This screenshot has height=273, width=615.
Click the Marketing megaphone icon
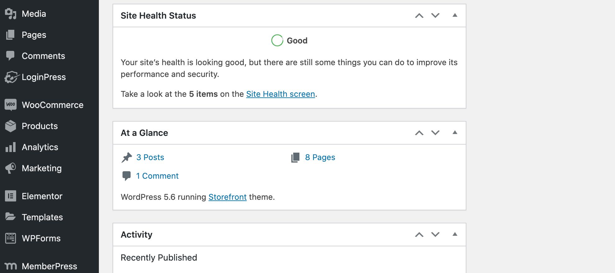click(11, 168)
